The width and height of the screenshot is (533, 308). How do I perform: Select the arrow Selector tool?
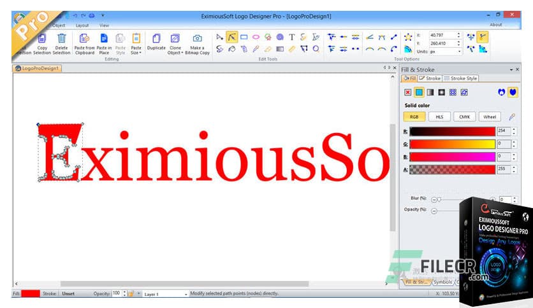pos(220,37)
